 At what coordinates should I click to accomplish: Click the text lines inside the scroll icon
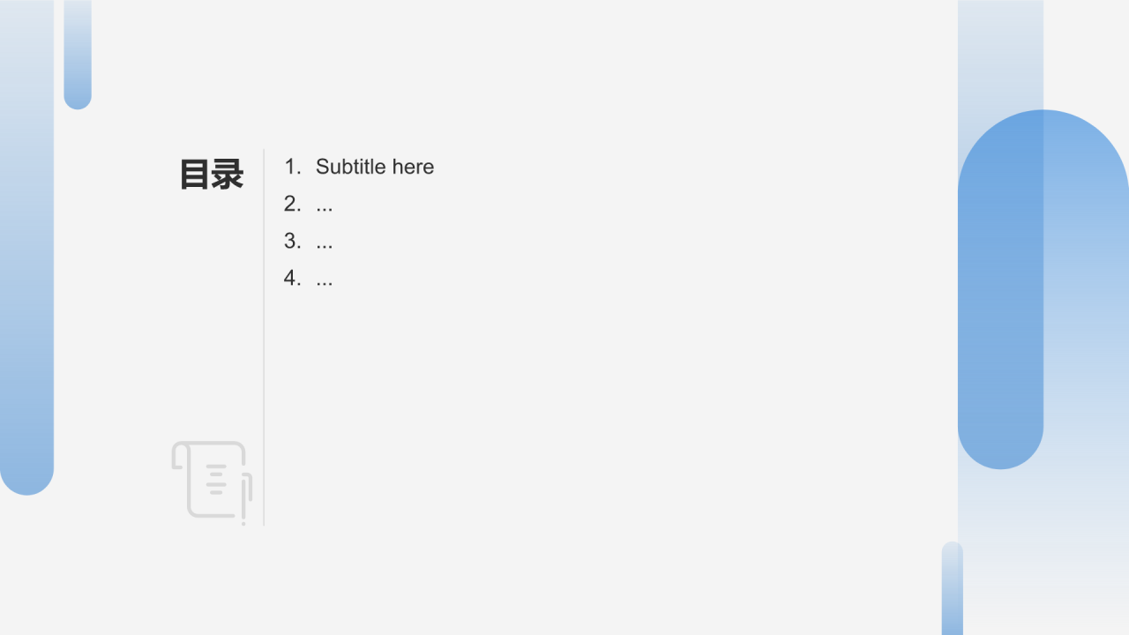tap(216, 479)
